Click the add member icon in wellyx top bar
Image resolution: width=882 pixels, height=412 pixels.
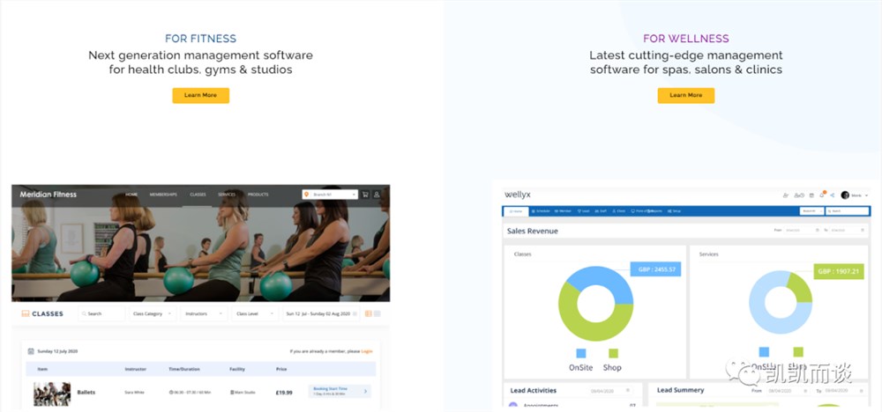pyautogui.click(x=786, y=195)
